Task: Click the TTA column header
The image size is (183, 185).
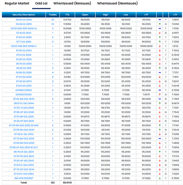Action: pos(67,15)
